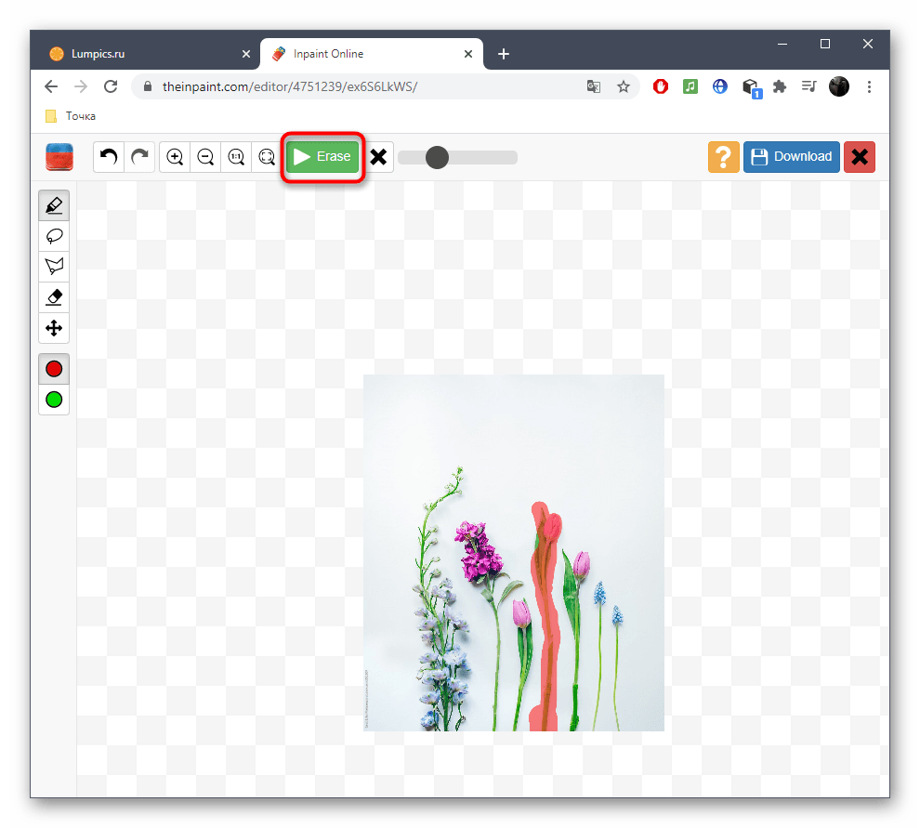Fit image to the window
Screen dimensions: 920x828
(267, 157)
